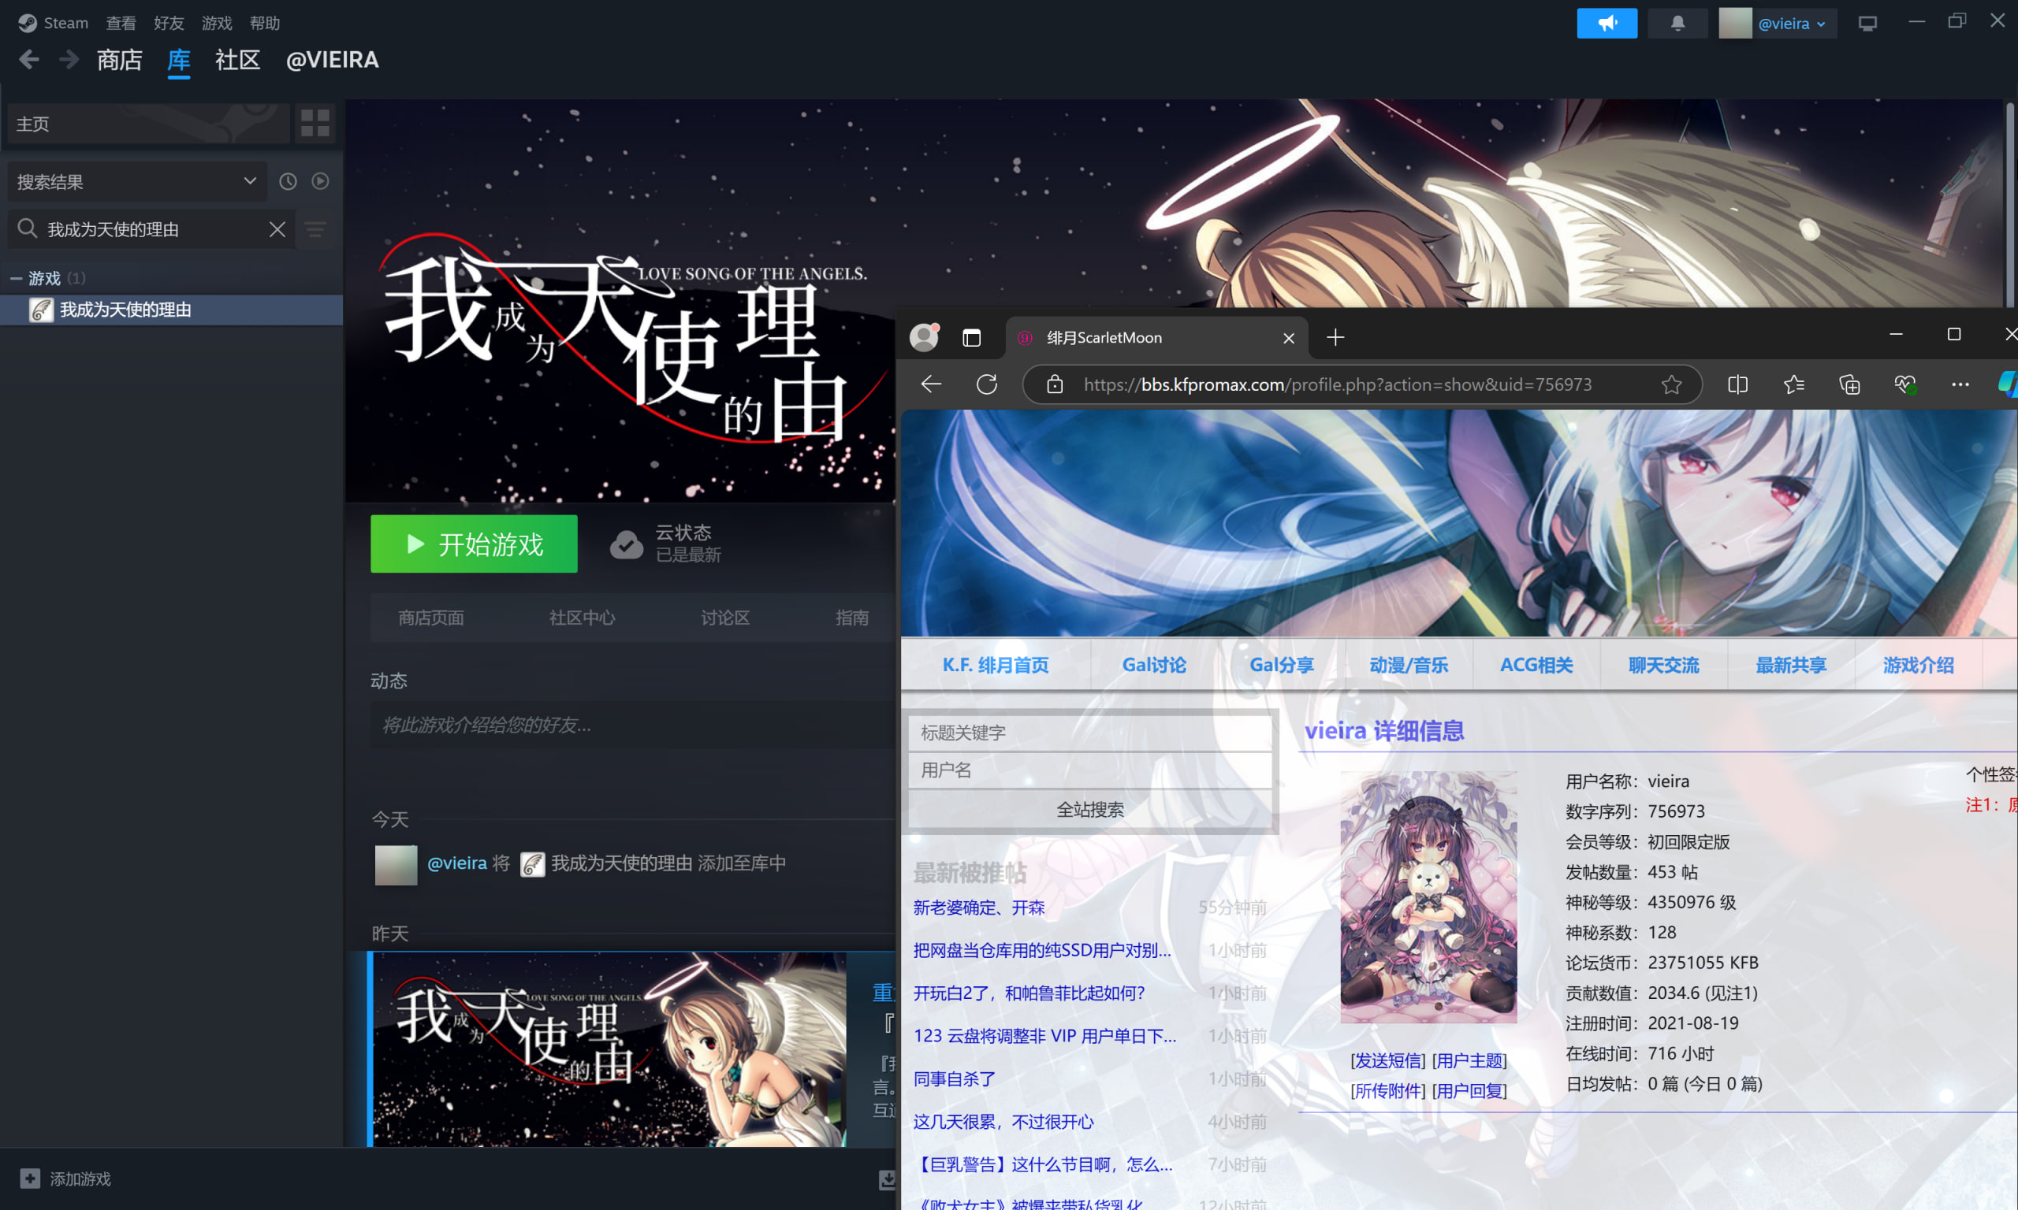The width and height of the screenshot is (2018, 1210).
Task: Click the ready-to-play filter icon
Action: (x=321, y=181)
